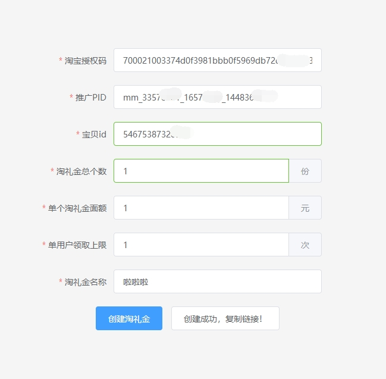This screenshot has height=379, width=386.
Task: Click the 创建成功，复制链接！ button
Action: click(225, 318)
